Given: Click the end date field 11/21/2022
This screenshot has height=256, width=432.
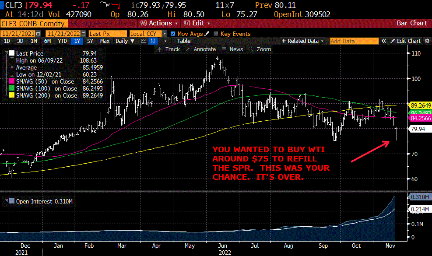Looking at the screenshot, I should [63, 34].
